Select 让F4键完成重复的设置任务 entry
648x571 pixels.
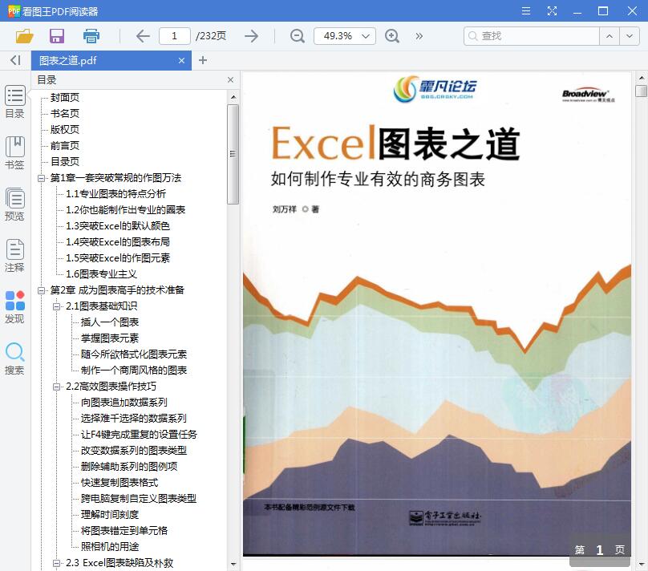pos(139,435)
